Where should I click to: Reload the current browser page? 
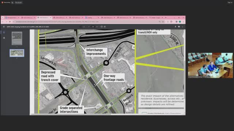tap(10, 22)
